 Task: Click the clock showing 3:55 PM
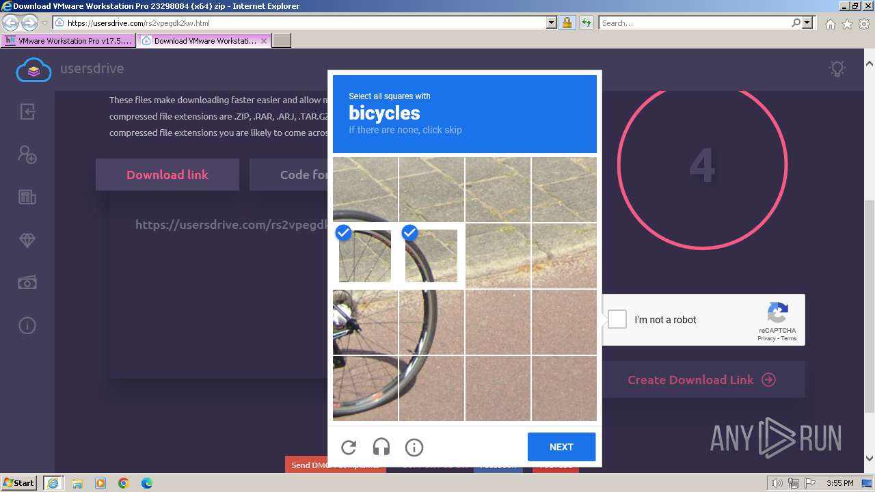pos(839,483)
